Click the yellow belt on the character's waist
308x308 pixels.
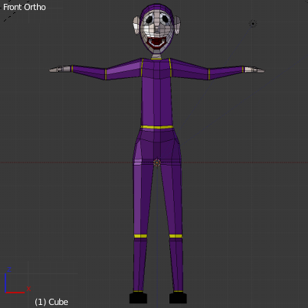tap(157, 127)
